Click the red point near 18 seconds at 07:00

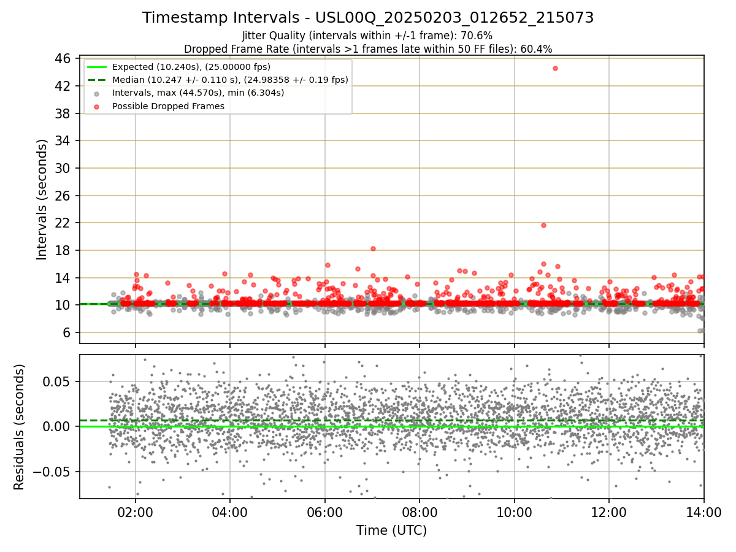tap(373, 248)
